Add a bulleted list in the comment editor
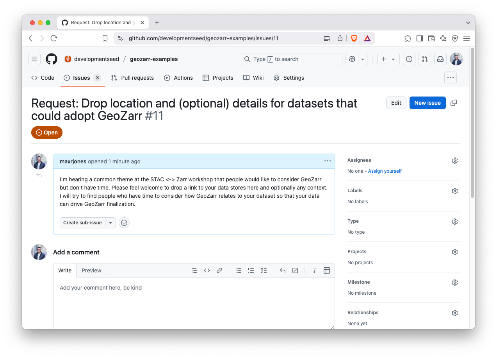Image resolution: width=497 pixels, height=358 pixels. [239, 270]
